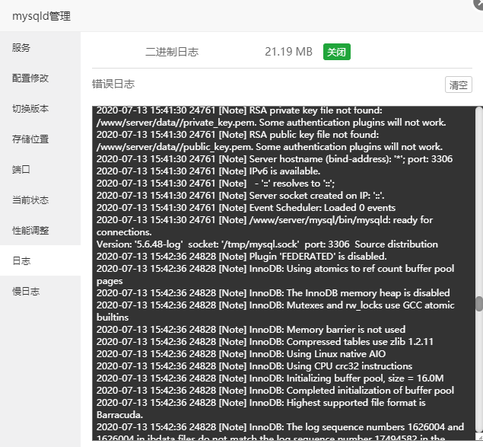The width and height of the screenshot is (483, 447).
Task: Switch to 切换版本 section
Action: (40, 109)
